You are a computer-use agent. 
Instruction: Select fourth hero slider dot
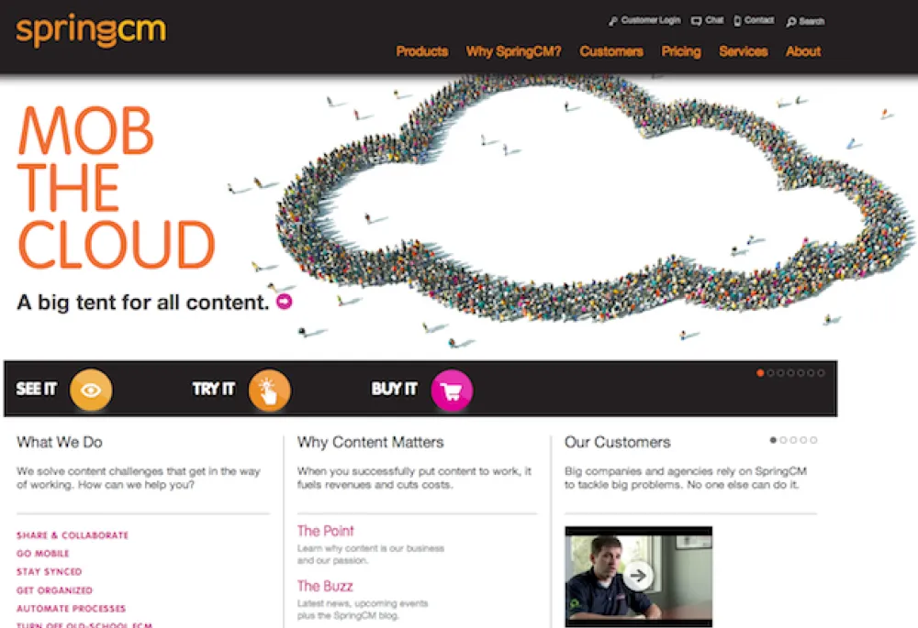[x=791, y=373]
